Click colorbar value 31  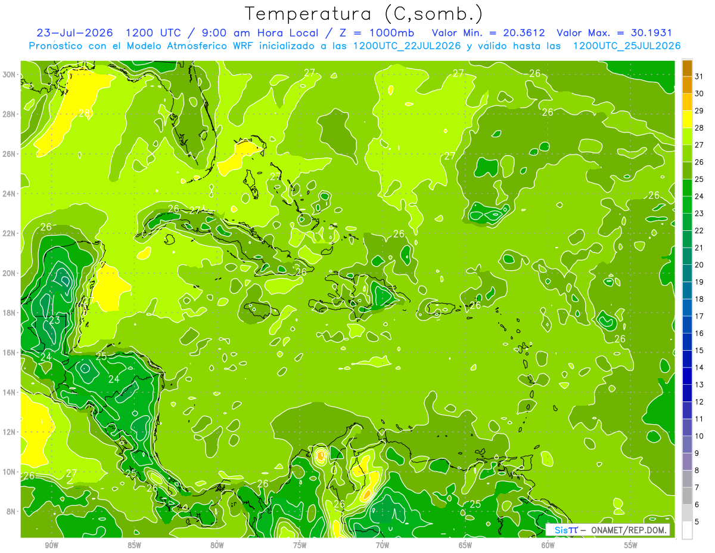700,76
